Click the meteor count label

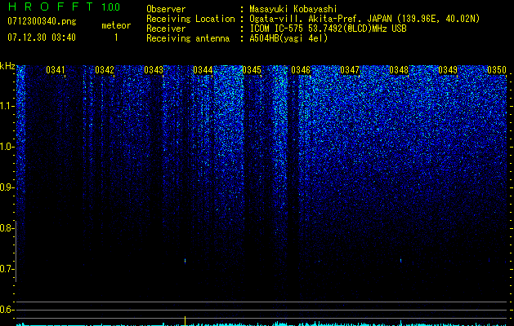(116, 25)
